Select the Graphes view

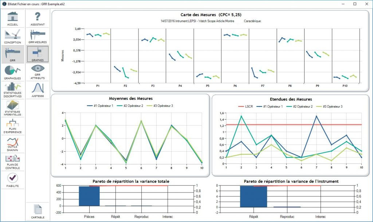tap(38, 54)
